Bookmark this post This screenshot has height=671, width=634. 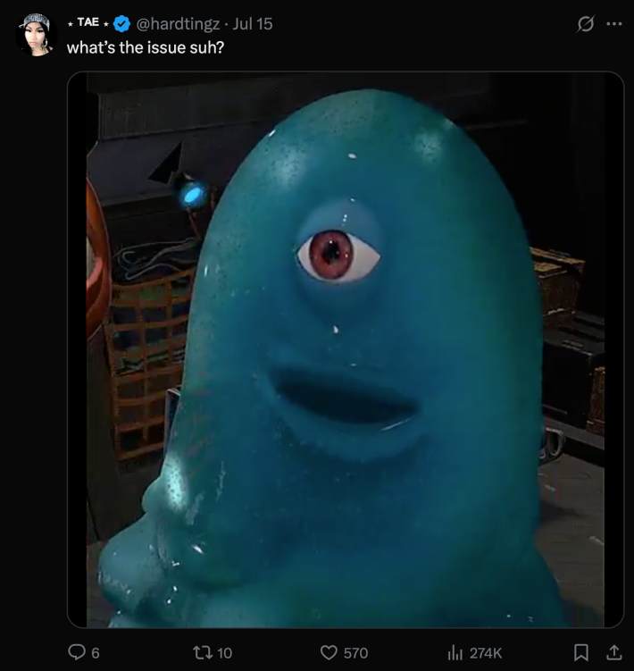tap(581, 653)
